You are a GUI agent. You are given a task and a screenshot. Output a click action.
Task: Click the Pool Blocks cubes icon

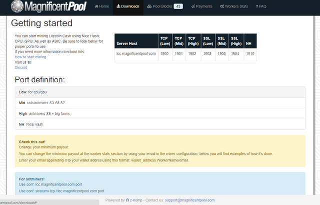point(149,7)
